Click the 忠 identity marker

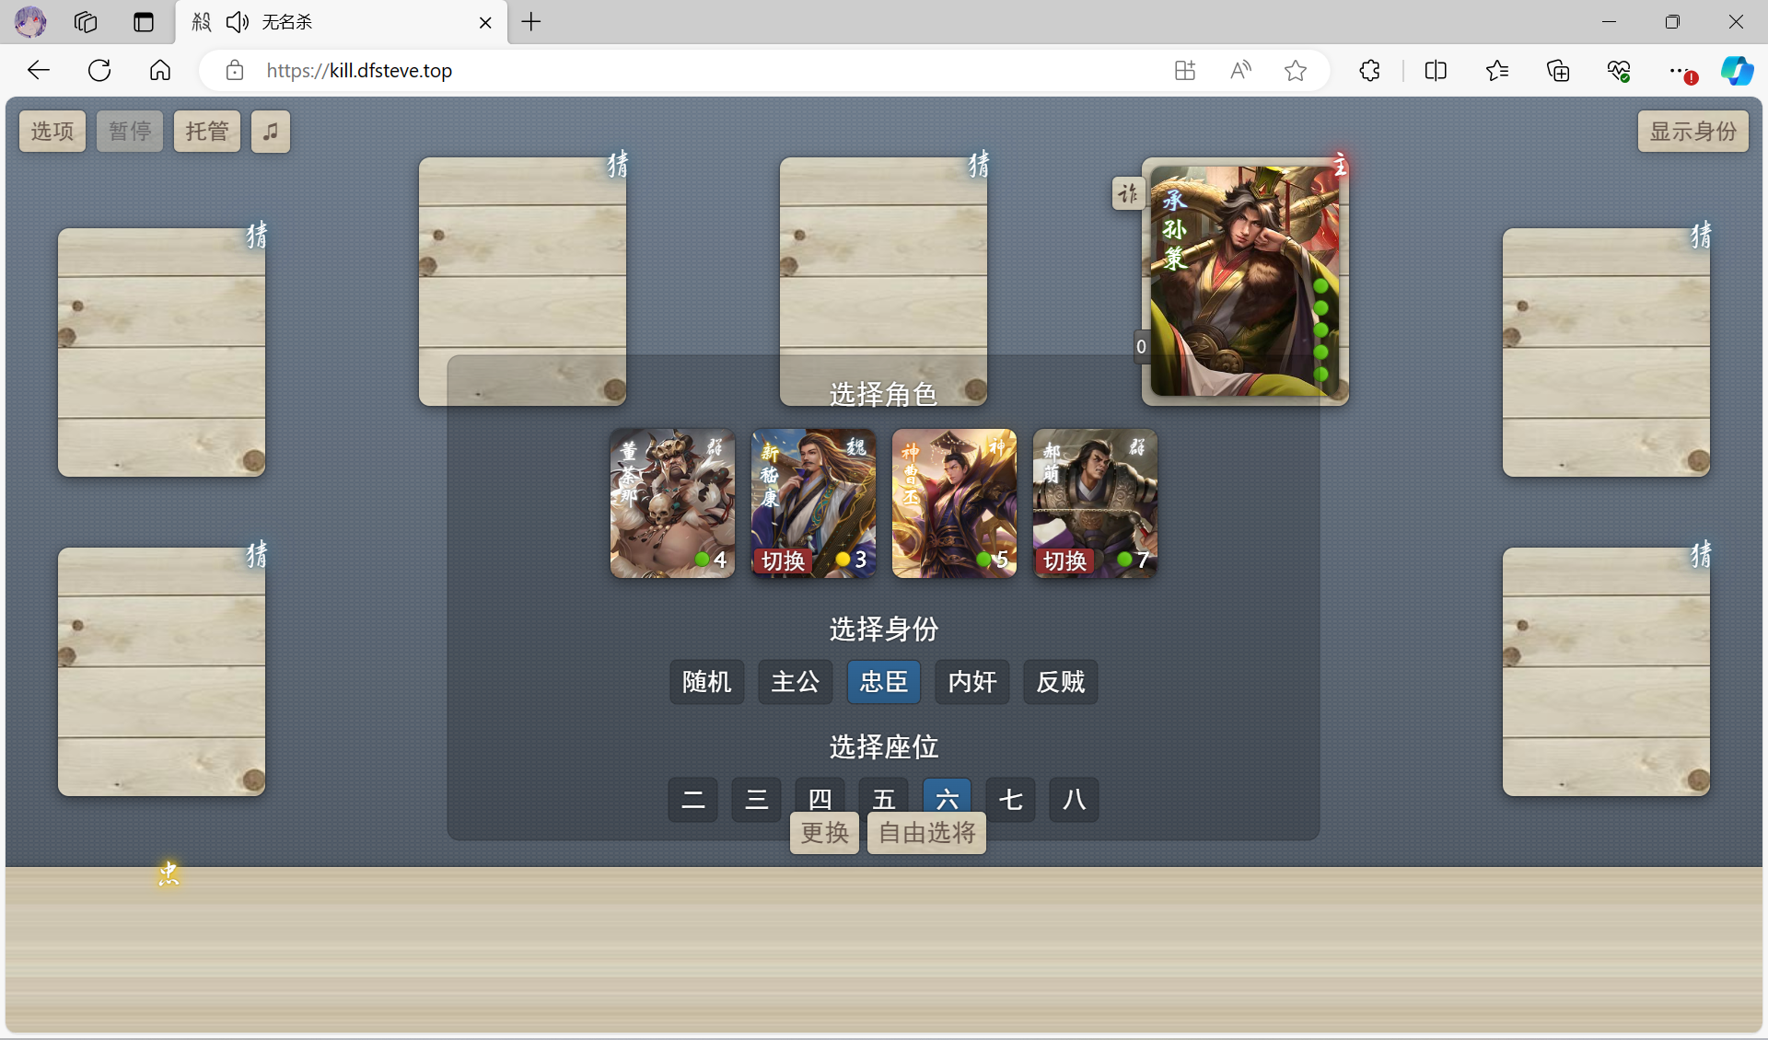tap(168, 873)
